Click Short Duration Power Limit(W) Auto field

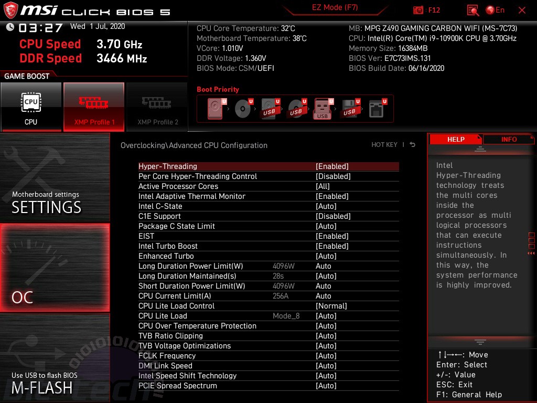click(323, 286)
